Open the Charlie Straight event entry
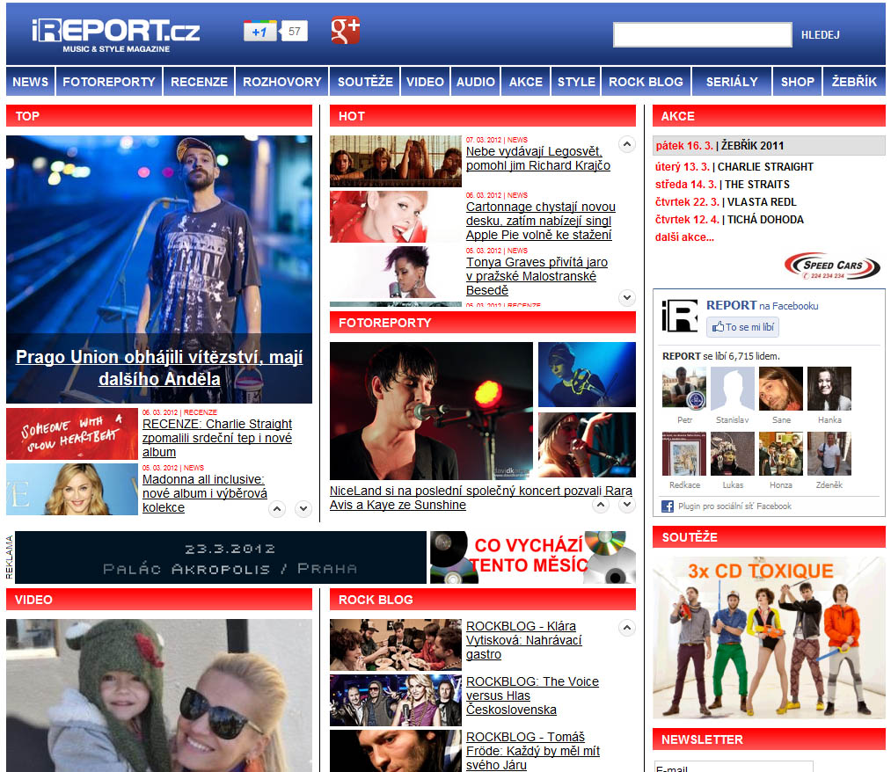 click(734, 167)
